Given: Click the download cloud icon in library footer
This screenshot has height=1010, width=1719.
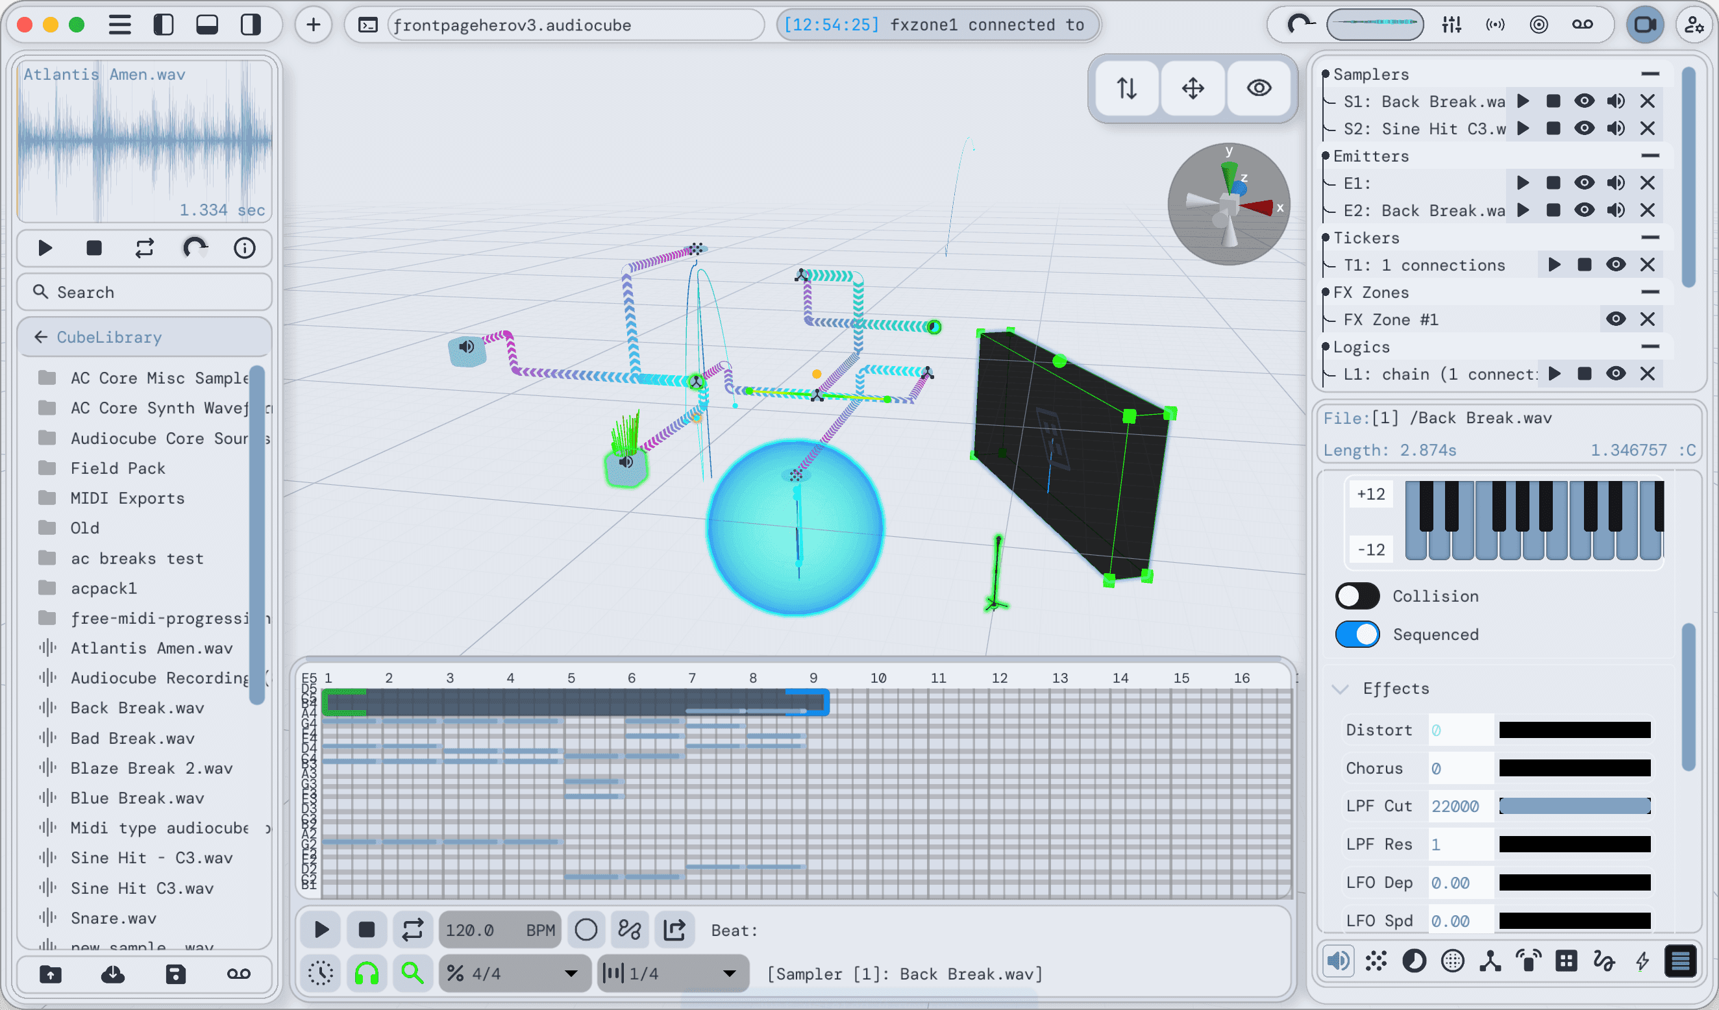Looking at the screenshot, I should coord(112,974).
